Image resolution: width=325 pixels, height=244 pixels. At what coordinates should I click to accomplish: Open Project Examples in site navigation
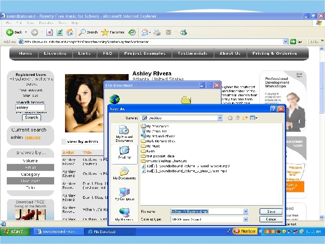145,53
